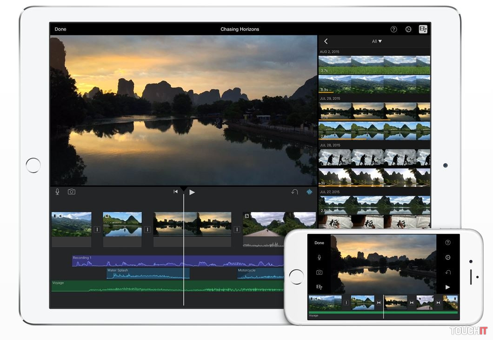Open project settings gear on iPad

point(408,29)
